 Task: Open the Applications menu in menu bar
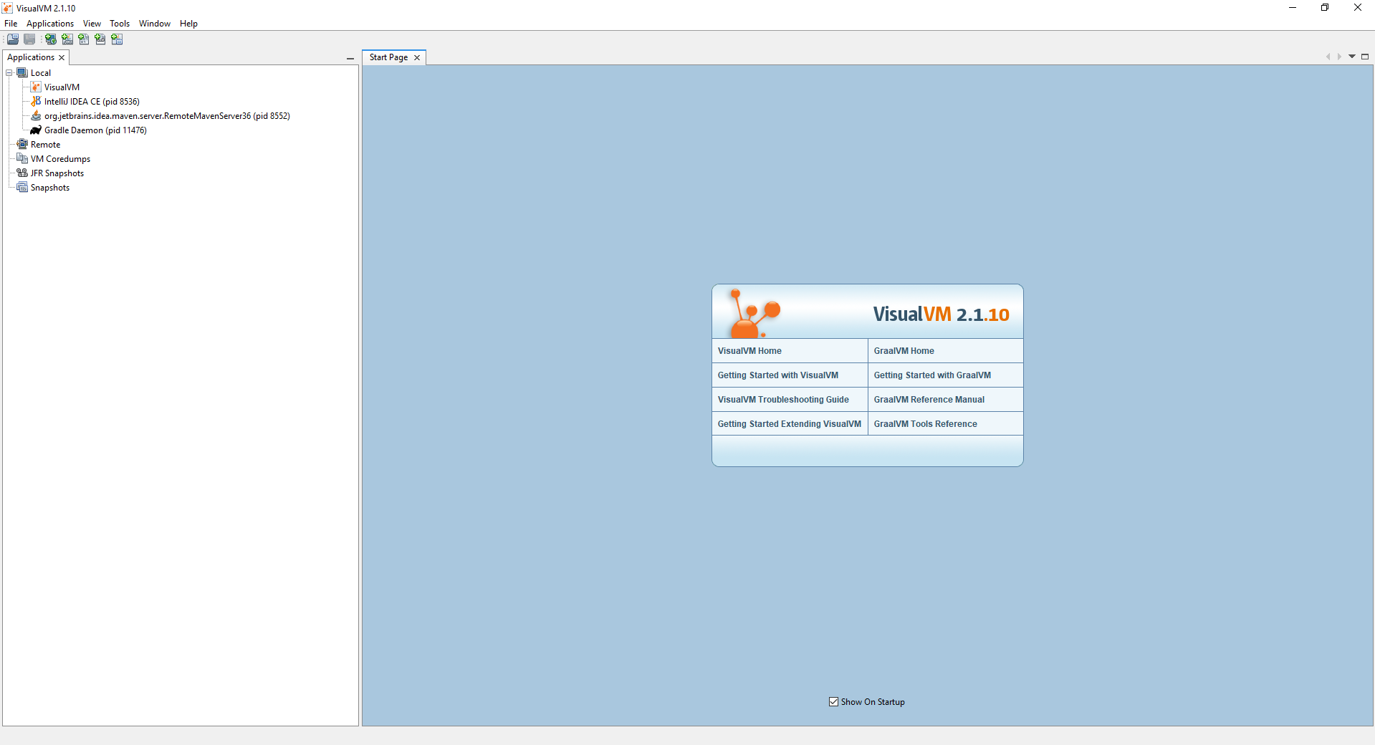(x=50, y=24)
